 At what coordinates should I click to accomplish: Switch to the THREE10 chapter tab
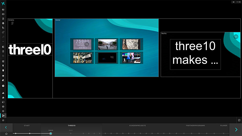pos(72,126)
